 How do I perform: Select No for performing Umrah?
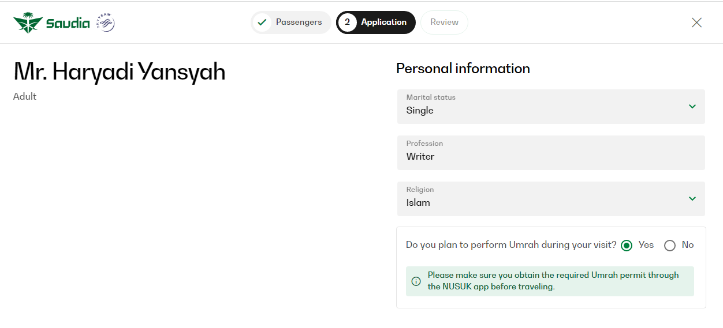pyautogui.click(x=670, y=246)
